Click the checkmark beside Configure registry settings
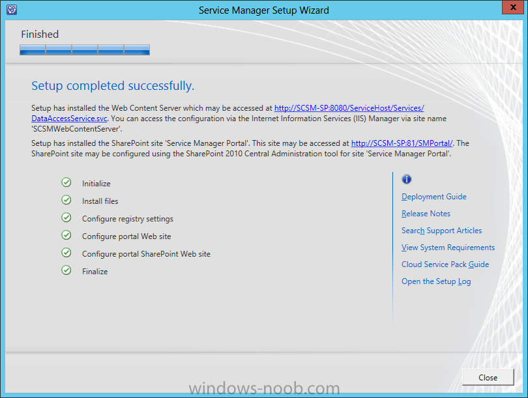 [66, 218]
